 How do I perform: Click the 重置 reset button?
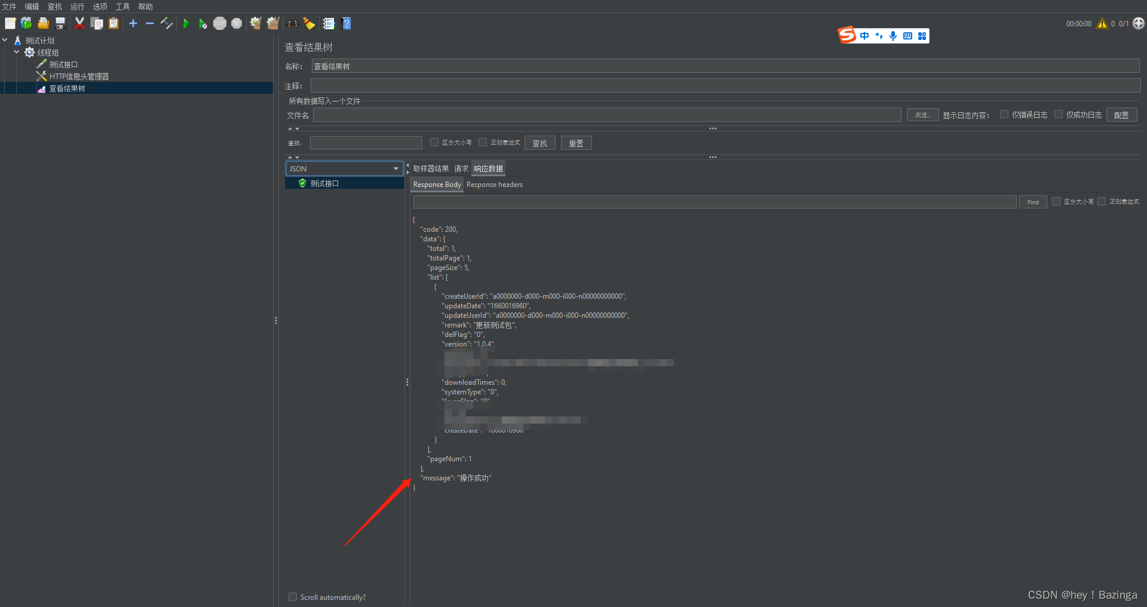point(576,143)
